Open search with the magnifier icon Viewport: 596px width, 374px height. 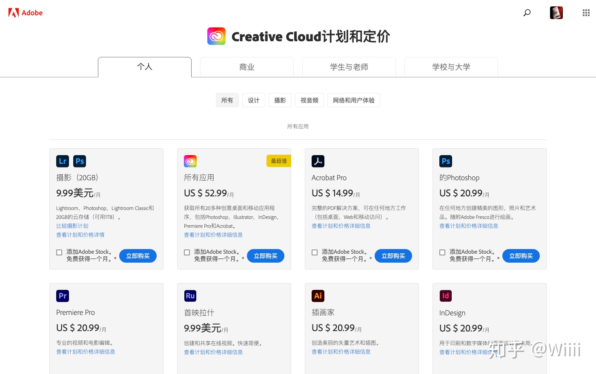click(527, 13)
